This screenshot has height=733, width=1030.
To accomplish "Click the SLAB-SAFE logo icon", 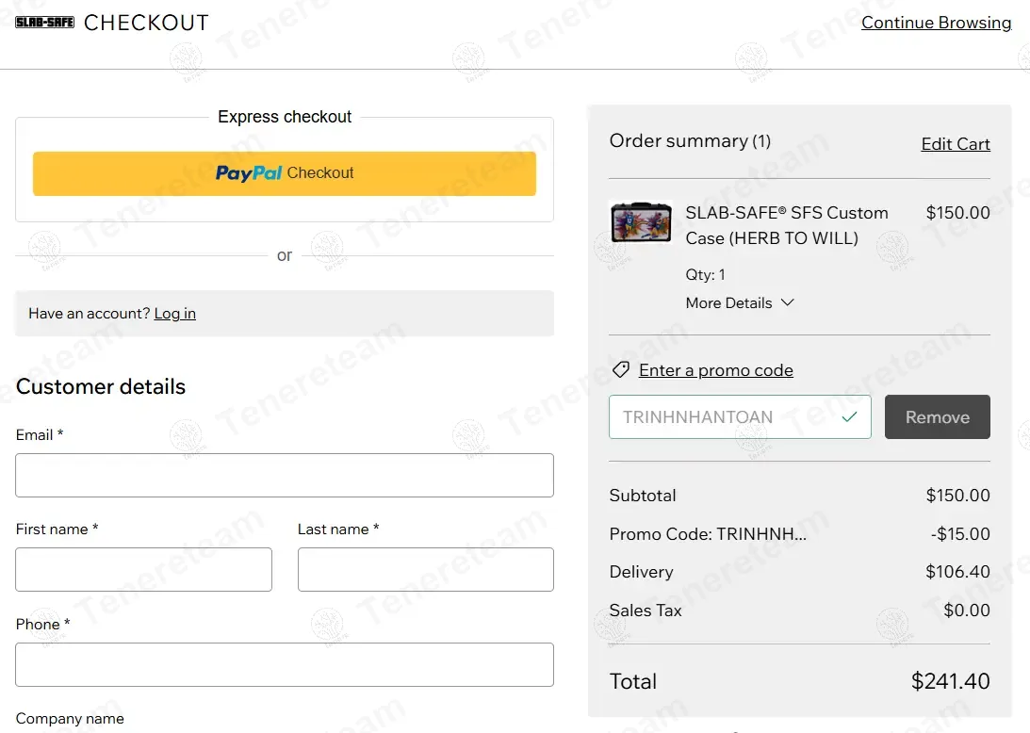I will 44,23.
